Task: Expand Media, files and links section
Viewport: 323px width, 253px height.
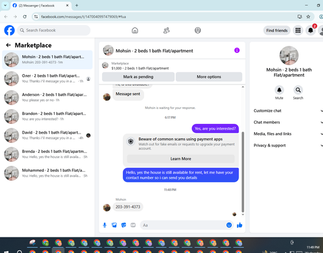Action: 288,134
